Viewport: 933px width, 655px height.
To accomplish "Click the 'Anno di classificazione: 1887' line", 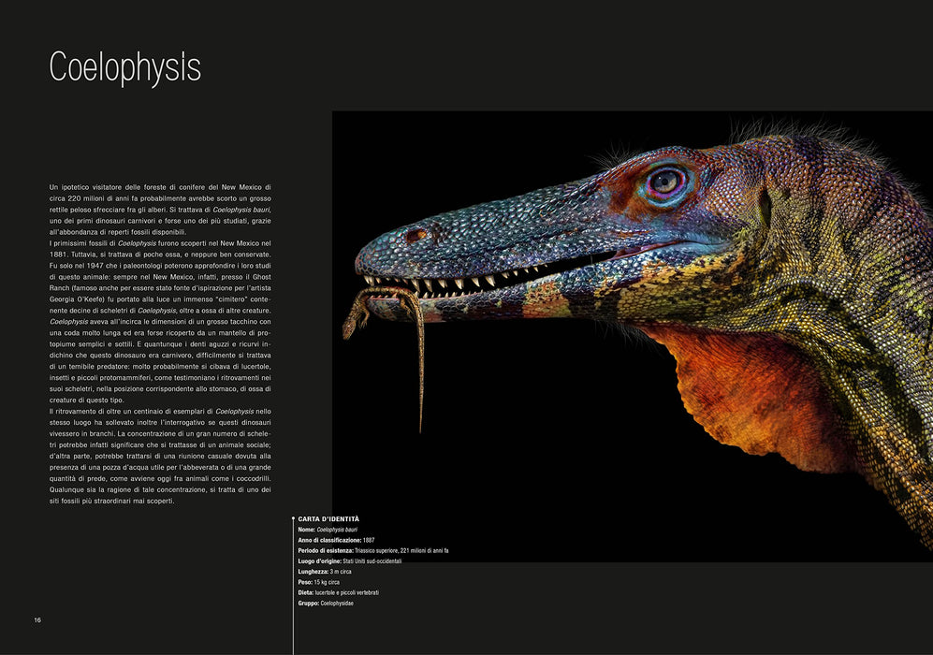I will [336, 540].
